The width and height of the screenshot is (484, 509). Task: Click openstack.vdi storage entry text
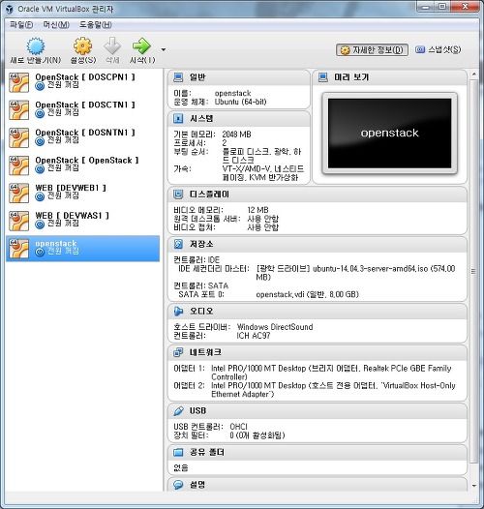pyautogui.click(x=281, y=294)
